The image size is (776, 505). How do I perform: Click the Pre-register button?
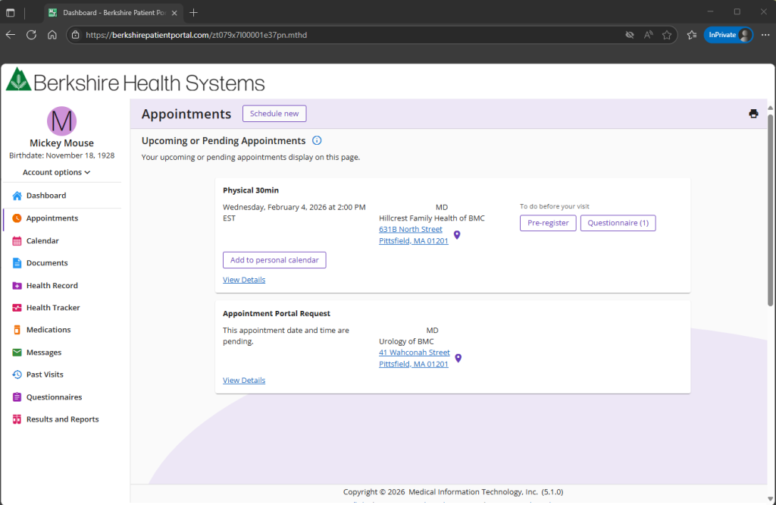coord(548,223)
